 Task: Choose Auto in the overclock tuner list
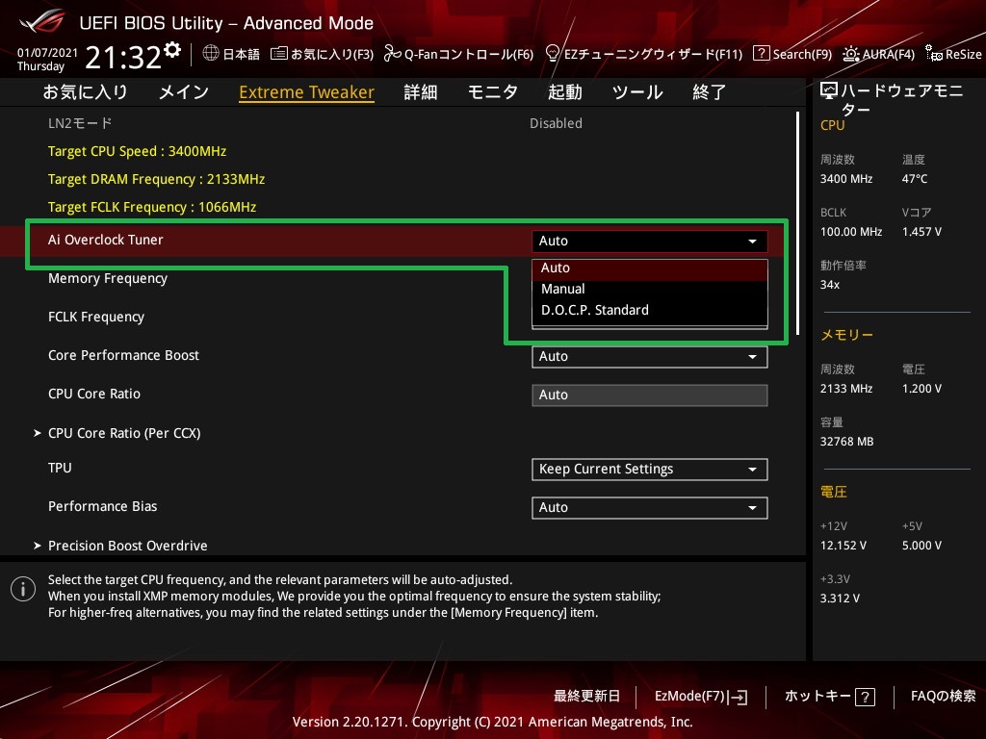[x=650, y=268]
